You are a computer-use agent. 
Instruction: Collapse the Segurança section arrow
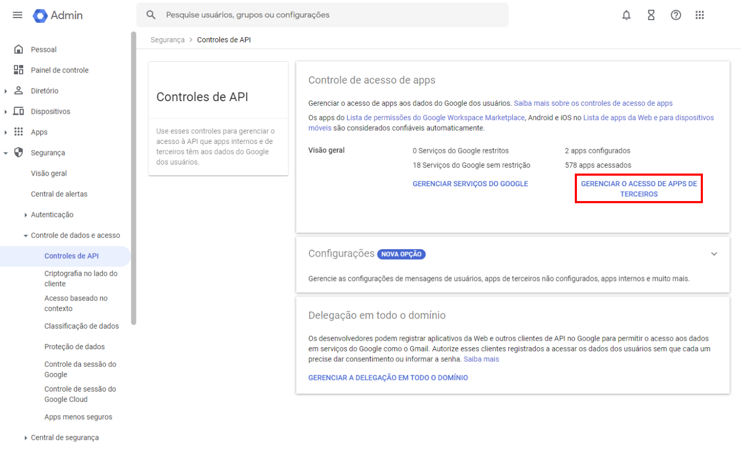5,153
